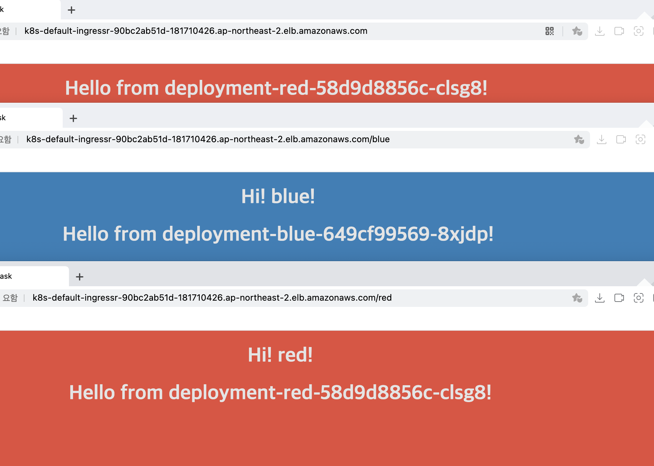Click video record icon in the /blue browser toolbar
Image resolution: width=654 pixels, height=466 pixels.
(x=621, y=139)
